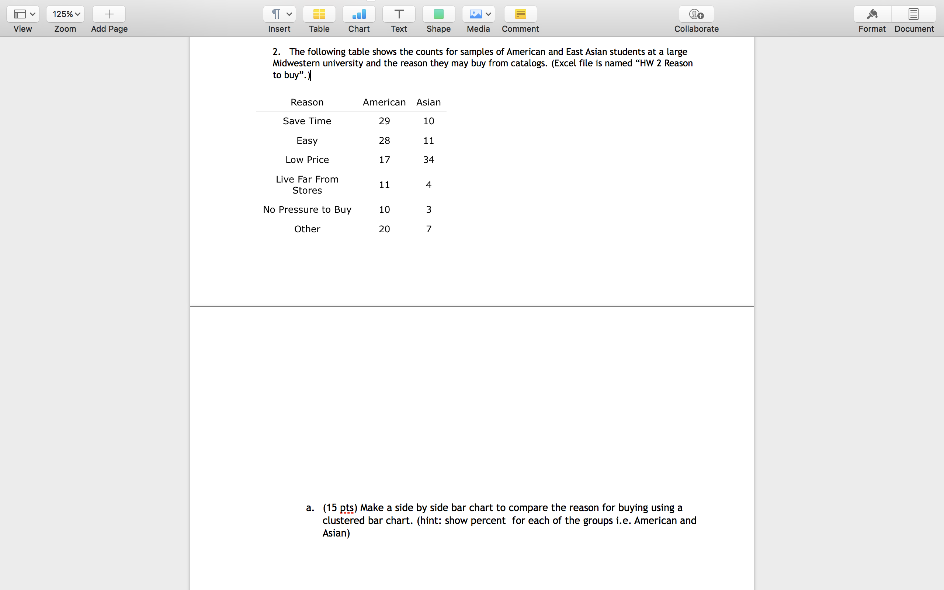Toggle the Format sidebar panel
Screen dimensions: 944x590
click(872, 14)
